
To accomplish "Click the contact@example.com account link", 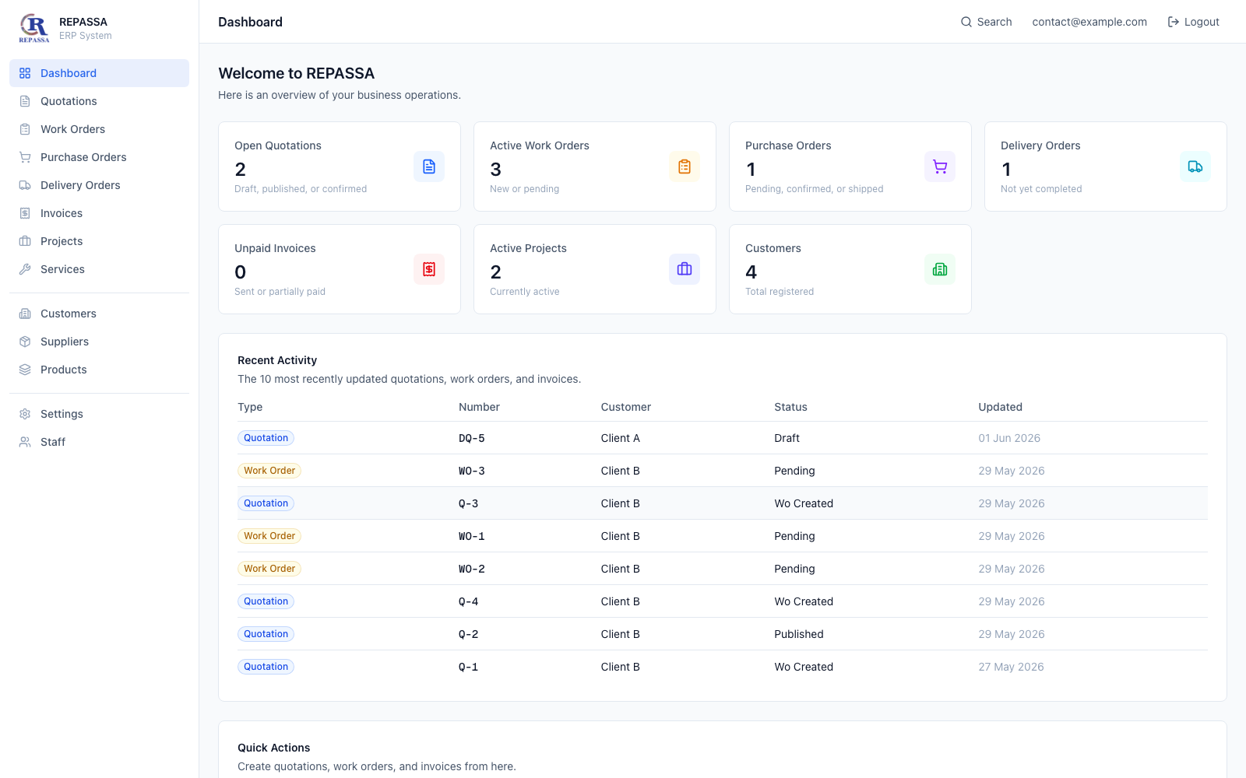I will coord(1089,22).
